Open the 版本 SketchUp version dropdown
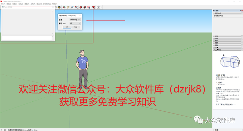This screenshot has height=131, width=243. pos(75,19)
